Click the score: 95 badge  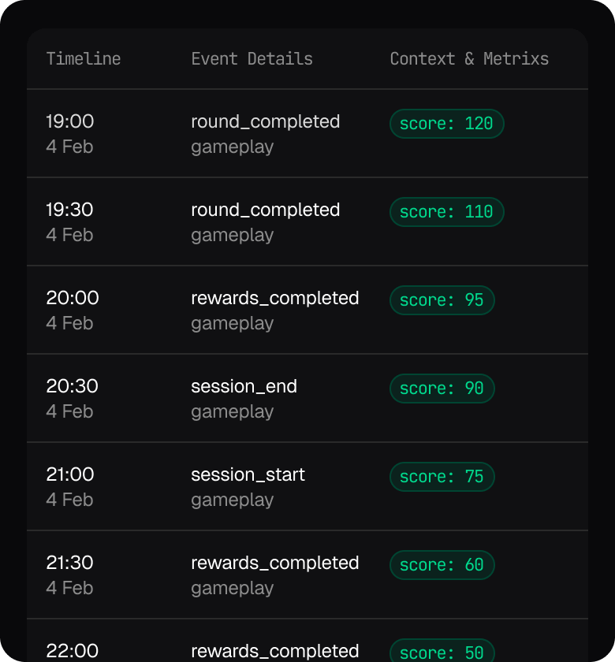pyautogui.click(x=442, y=300)
